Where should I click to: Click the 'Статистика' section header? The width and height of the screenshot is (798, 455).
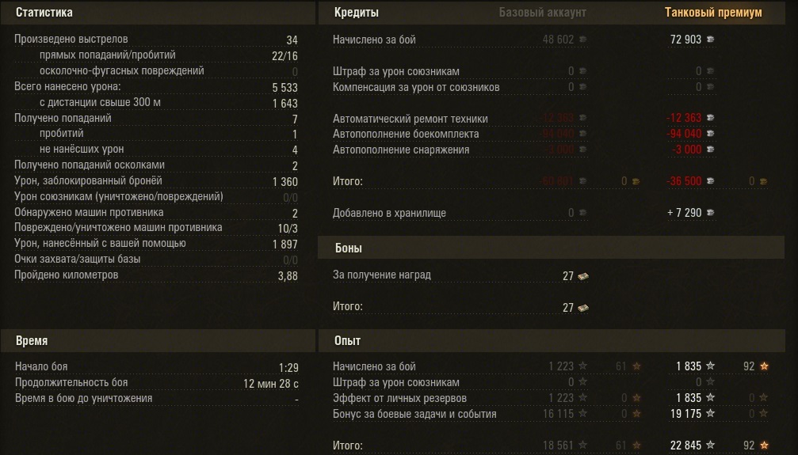(44, 13)
